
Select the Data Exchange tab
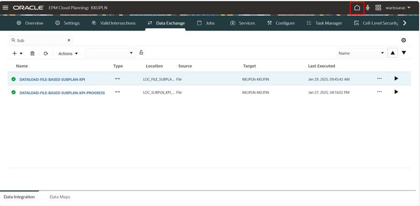pyautogui.click(x=166, y=23)
